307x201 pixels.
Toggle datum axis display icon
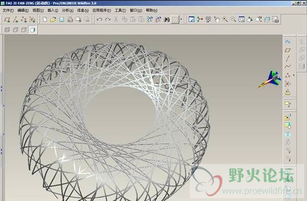coord(16,19)
